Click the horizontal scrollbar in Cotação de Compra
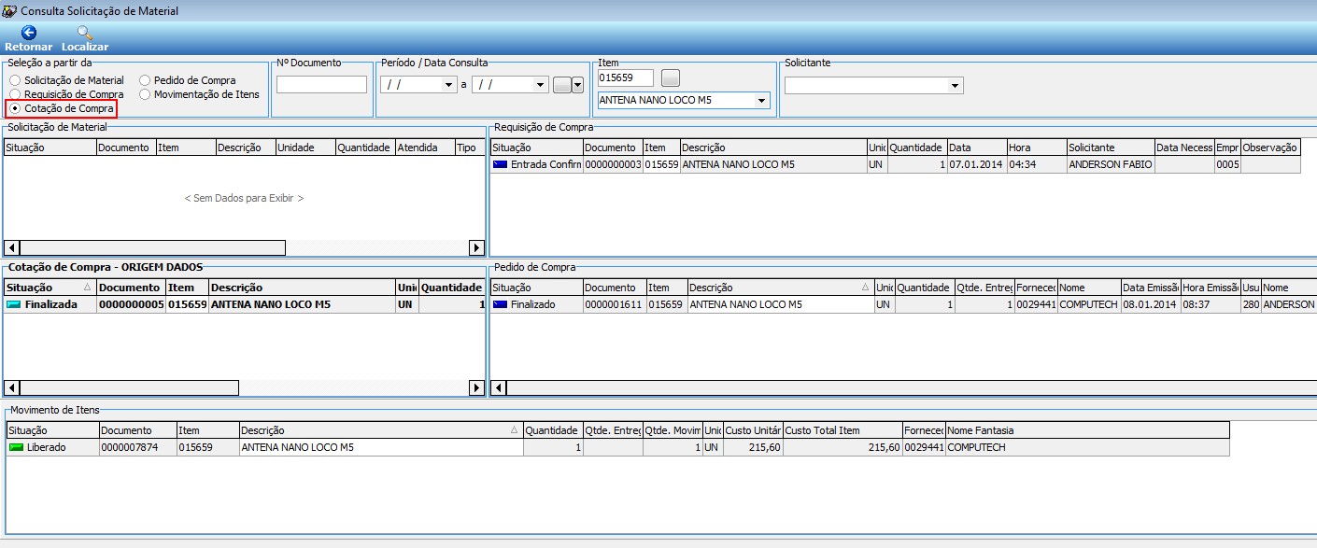Image resolution: width=1317 pixels, height=548 pixels. (x=129, y=387)
